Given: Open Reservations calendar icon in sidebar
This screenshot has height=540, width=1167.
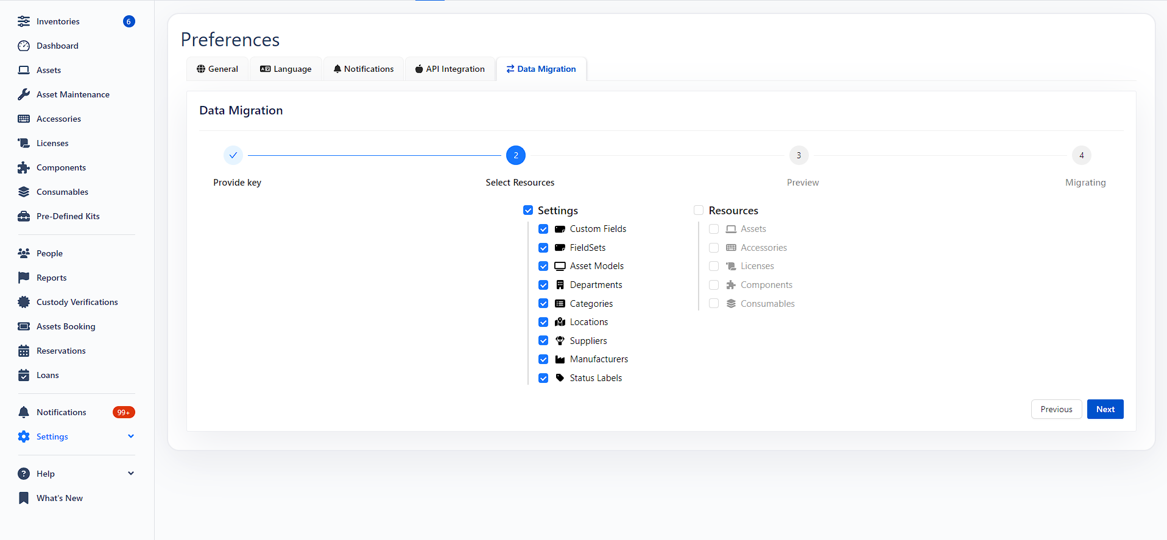Looking at the screenshot, I should [x=24, y=351].
